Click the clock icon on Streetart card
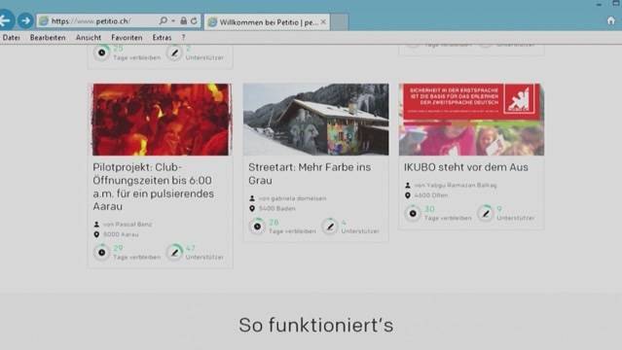The height and width of the screenshot is (350, 622). click(x=257, y=227)
